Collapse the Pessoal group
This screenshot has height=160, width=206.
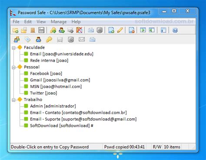tap(13, 67)
